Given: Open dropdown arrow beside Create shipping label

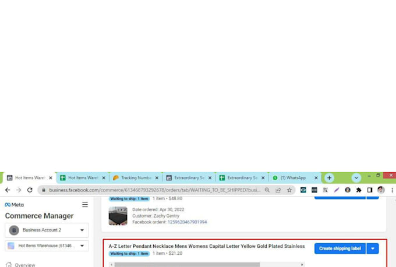Looking at the screenshot, I should point(373,248).
